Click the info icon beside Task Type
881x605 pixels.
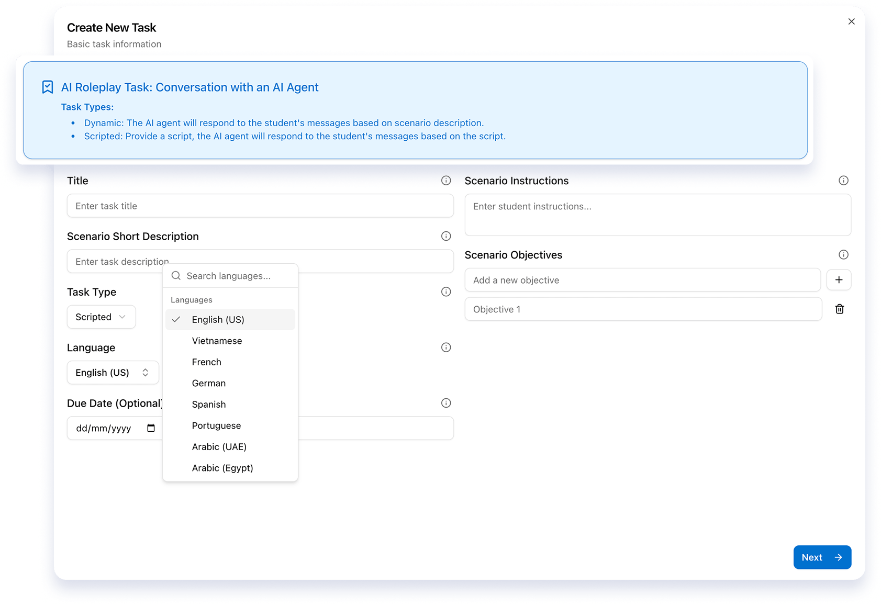(445, 292)
